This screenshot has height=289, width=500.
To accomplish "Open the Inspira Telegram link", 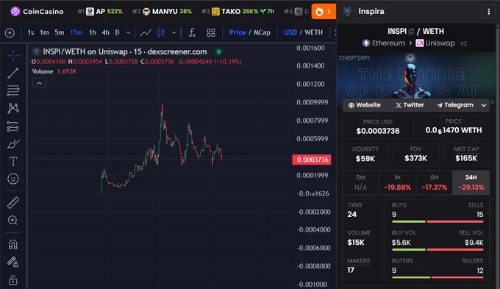I will (x=455, y=105).
